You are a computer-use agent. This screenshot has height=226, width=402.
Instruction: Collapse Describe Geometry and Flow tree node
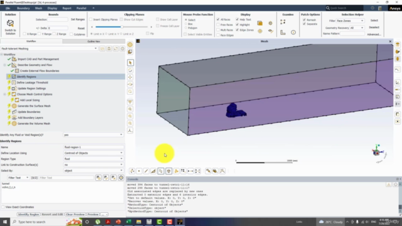click(x=4, y=65)
